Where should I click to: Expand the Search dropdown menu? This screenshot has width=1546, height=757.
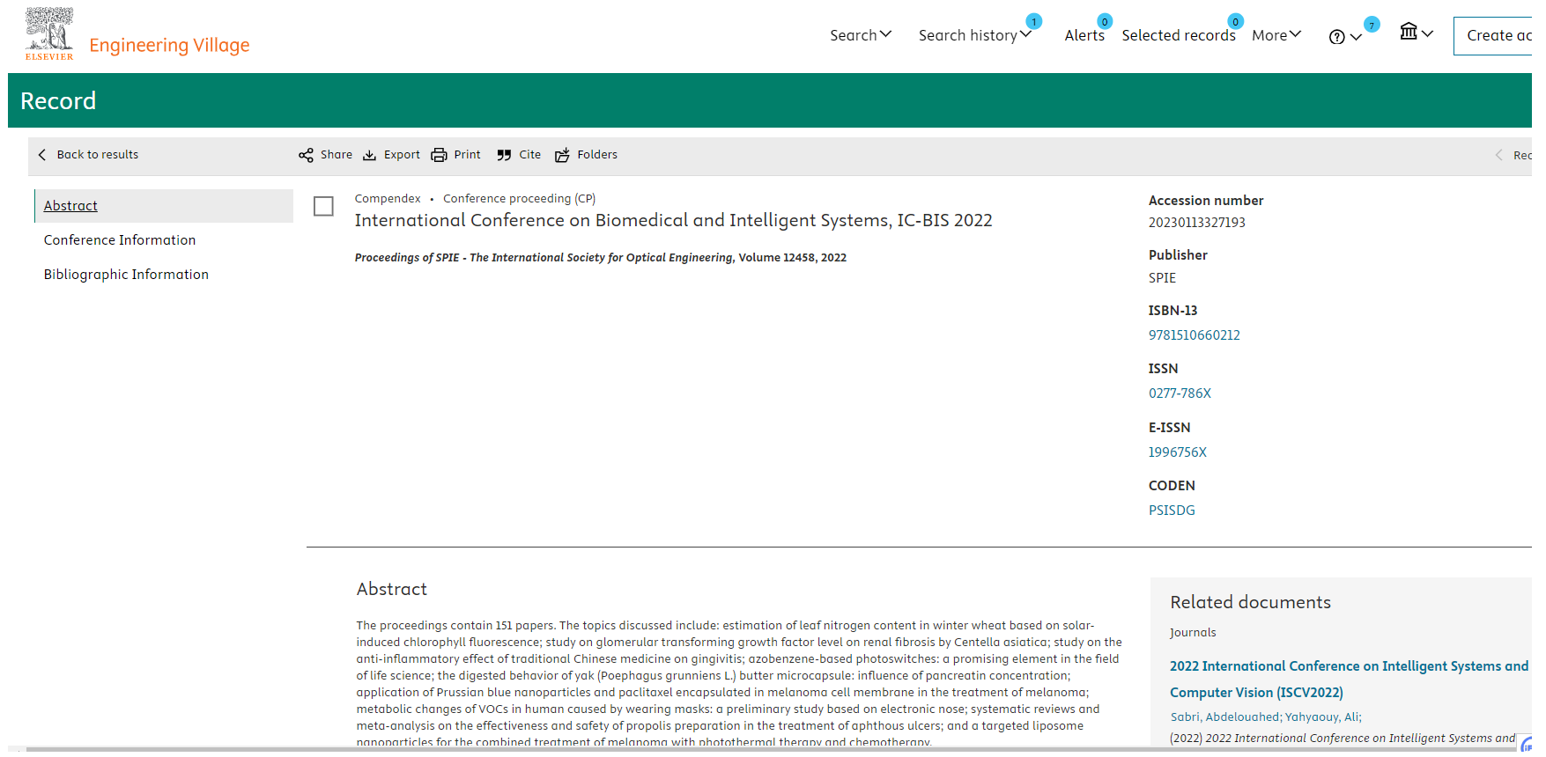(860, 35)
